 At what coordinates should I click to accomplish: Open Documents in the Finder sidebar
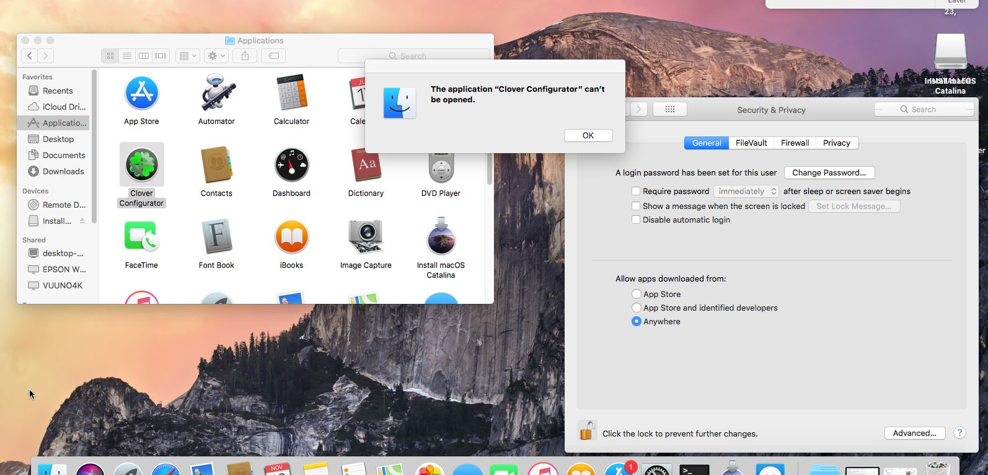(57, 155)
